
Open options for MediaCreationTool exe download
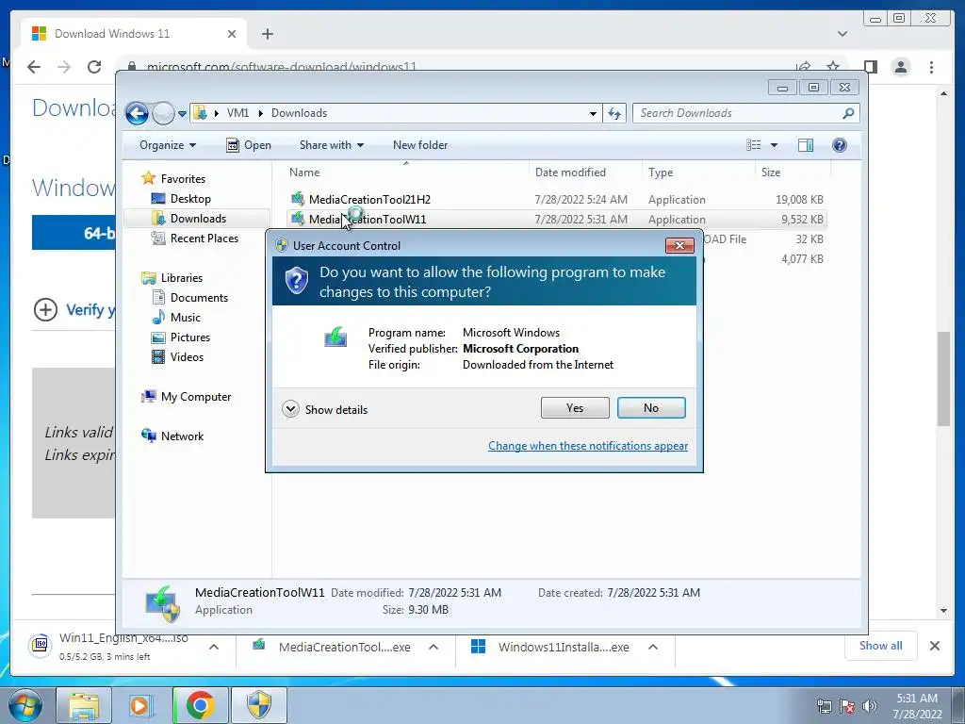tap(433, 647)
